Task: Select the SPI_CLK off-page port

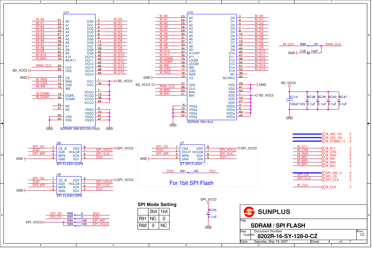Action: pyautogui.click(x=330, y=180)
